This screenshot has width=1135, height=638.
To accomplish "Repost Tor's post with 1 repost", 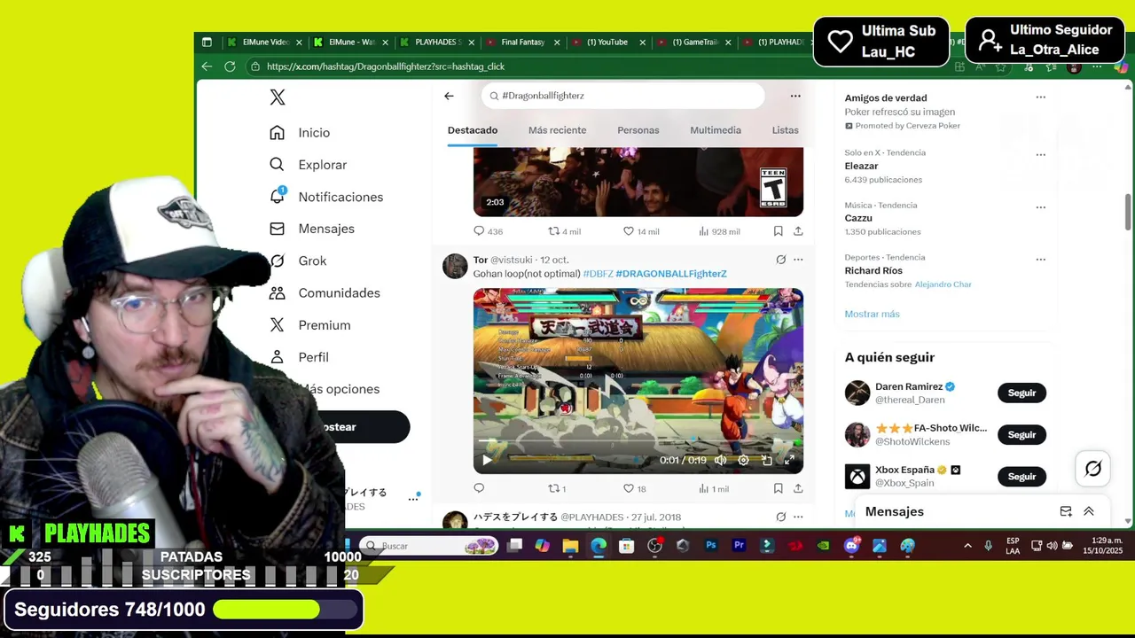I will (x=557, y=488).
